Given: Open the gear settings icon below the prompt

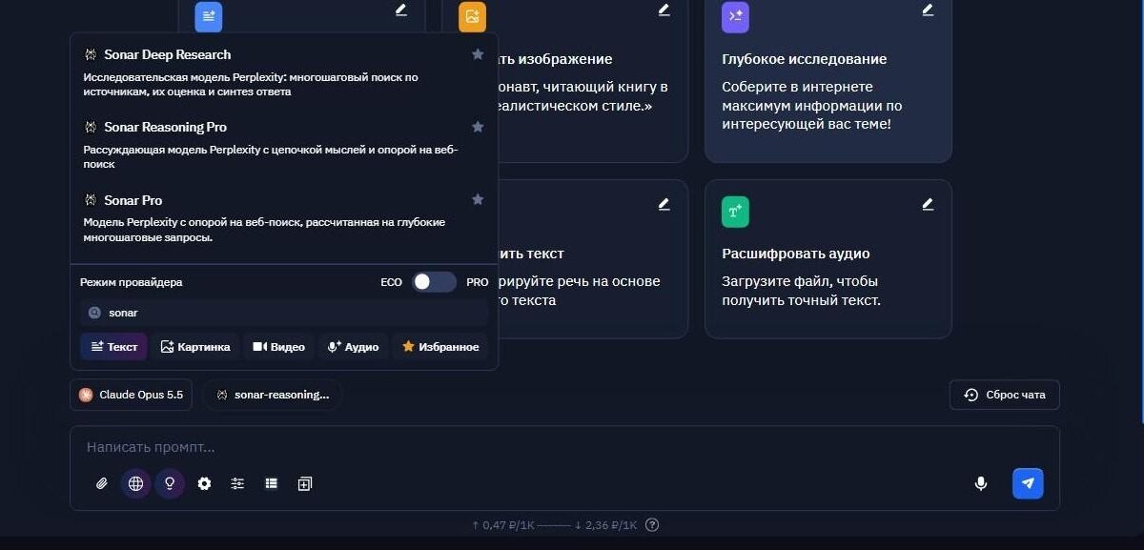Looking at the screenshot, I should 204,484.
